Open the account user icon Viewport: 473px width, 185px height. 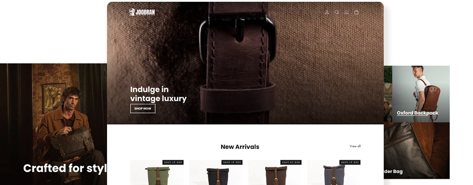tap(327, 12)
